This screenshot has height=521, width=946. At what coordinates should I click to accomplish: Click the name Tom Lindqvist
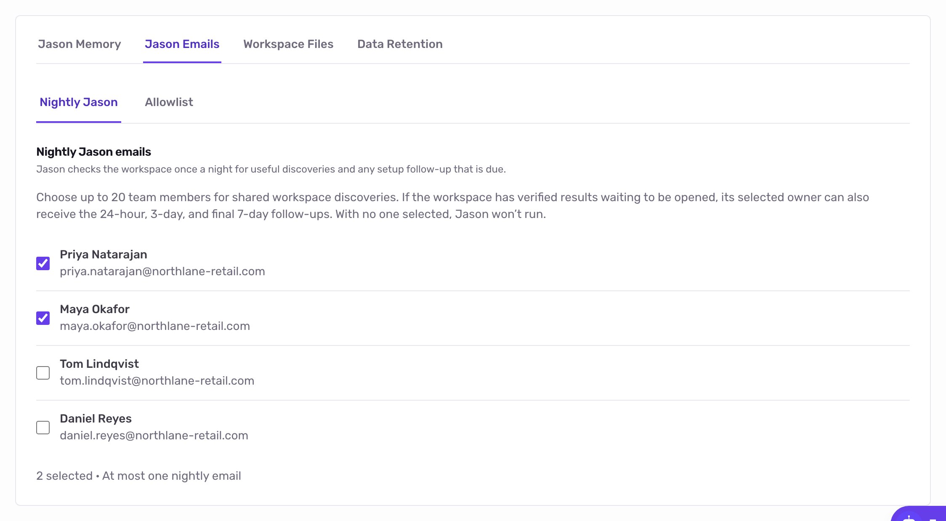point(99,364)
